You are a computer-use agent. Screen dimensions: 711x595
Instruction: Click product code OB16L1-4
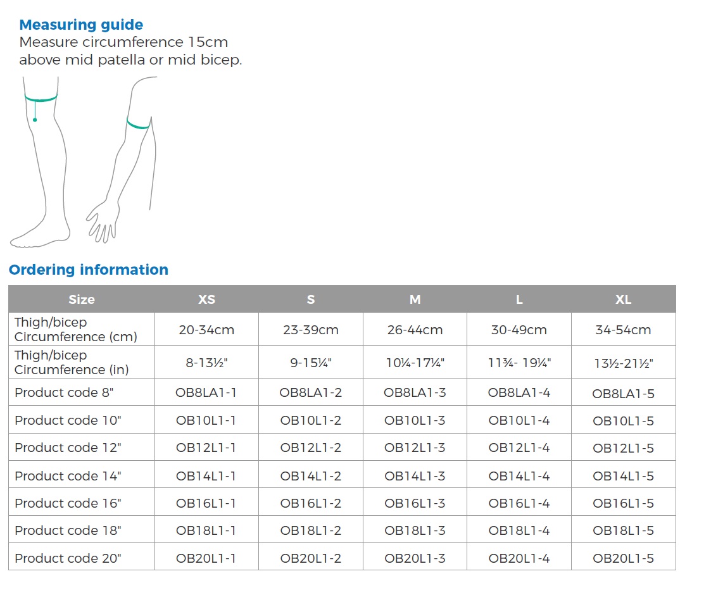click(x=519, y=503)
